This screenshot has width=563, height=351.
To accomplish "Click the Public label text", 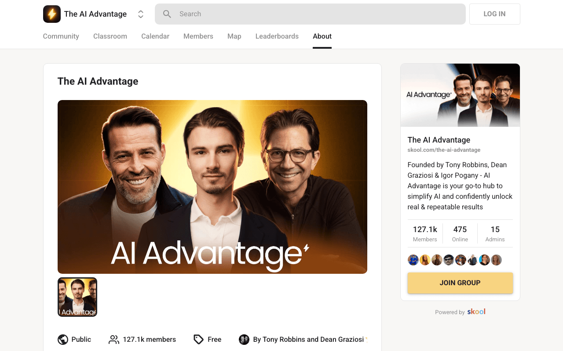I will [81, 340].
